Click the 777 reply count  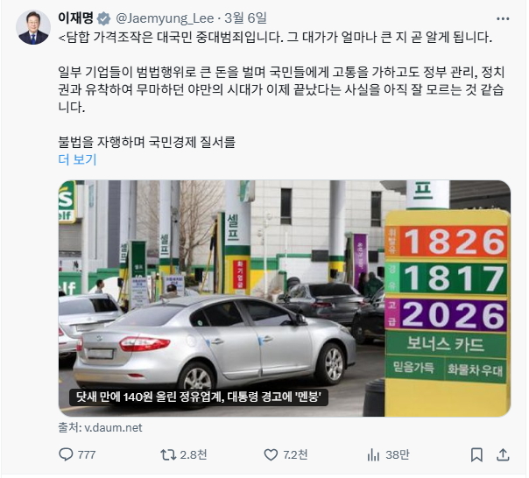tap(87, 454)
